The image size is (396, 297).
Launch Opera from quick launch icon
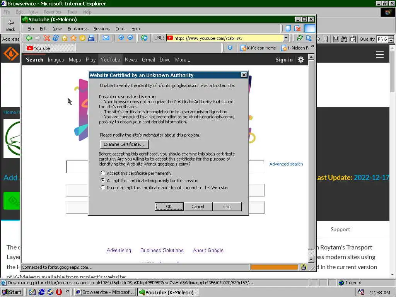point(59,292)
